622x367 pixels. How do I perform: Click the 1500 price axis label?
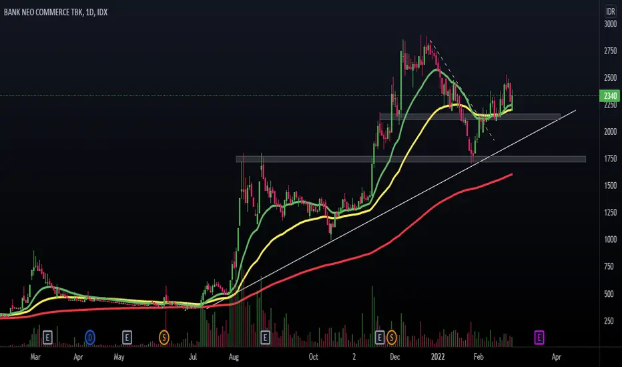coord(610,186)
